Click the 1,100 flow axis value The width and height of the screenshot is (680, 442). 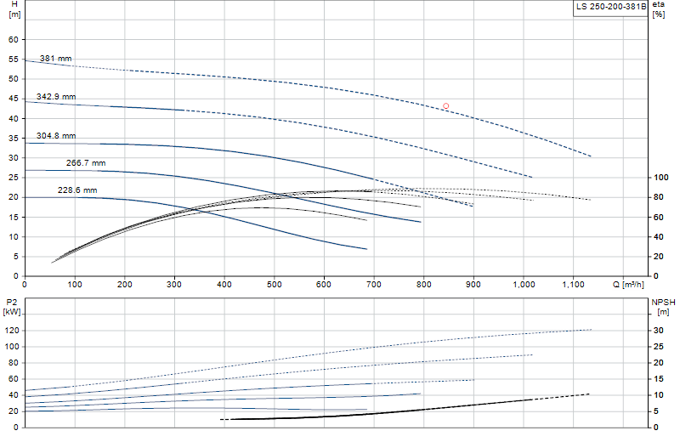click(573, 285)
